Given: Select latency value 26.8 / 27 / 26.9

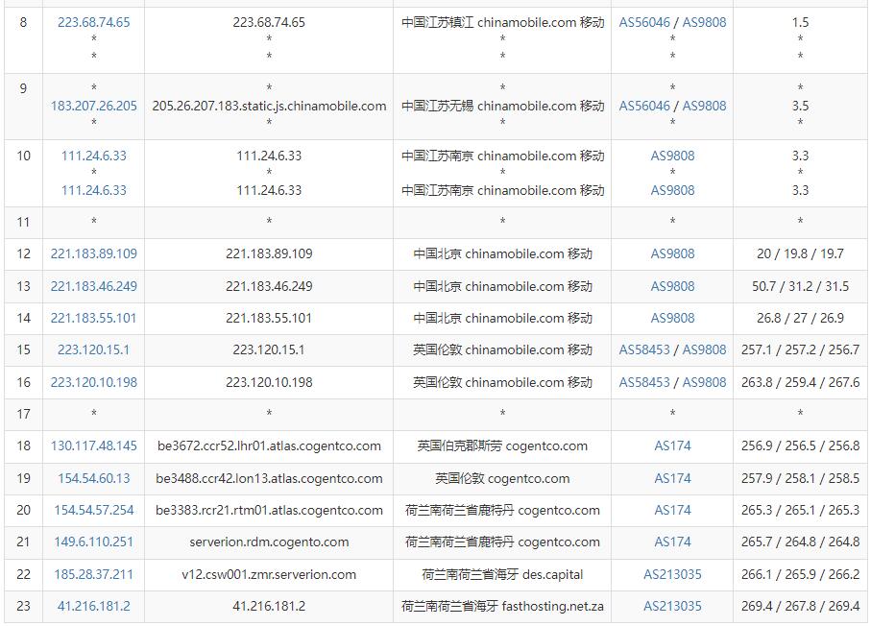Looking at the screenshot, I should 800,318.
